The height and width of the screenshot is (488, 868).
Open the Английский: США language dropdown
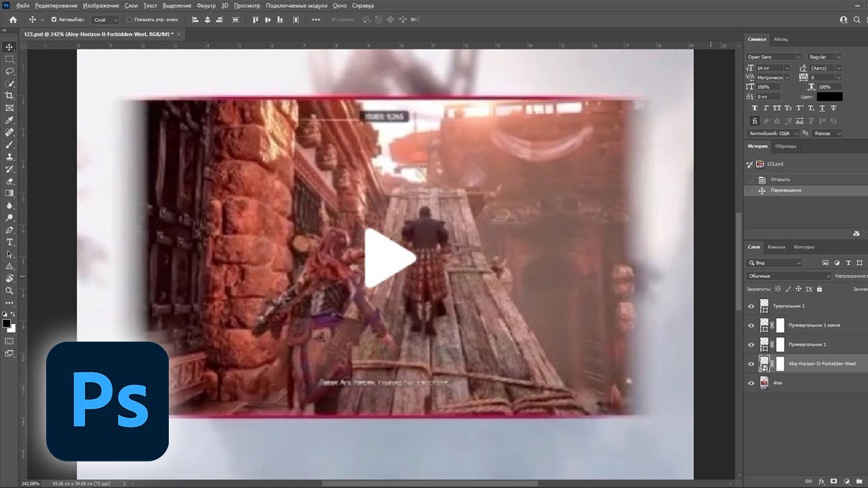click(x=772, y=134)
